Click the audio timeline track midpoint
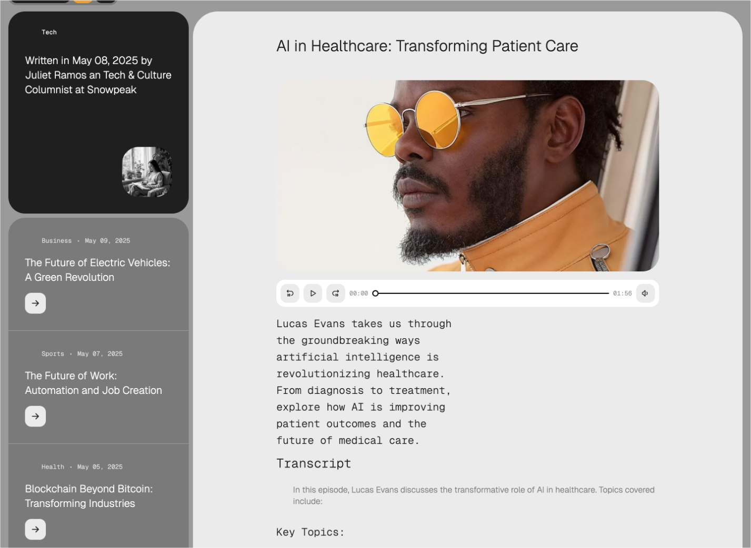This screenshot has height=548, width=751. [x=492, y=293]
